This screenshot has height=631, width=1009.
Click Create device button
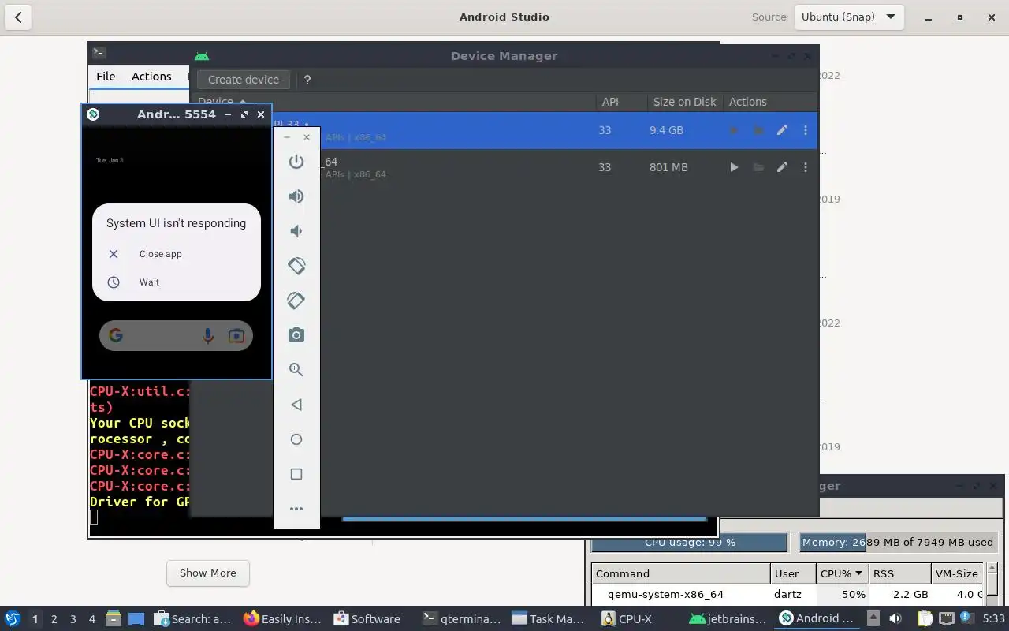tap(244, 80)
